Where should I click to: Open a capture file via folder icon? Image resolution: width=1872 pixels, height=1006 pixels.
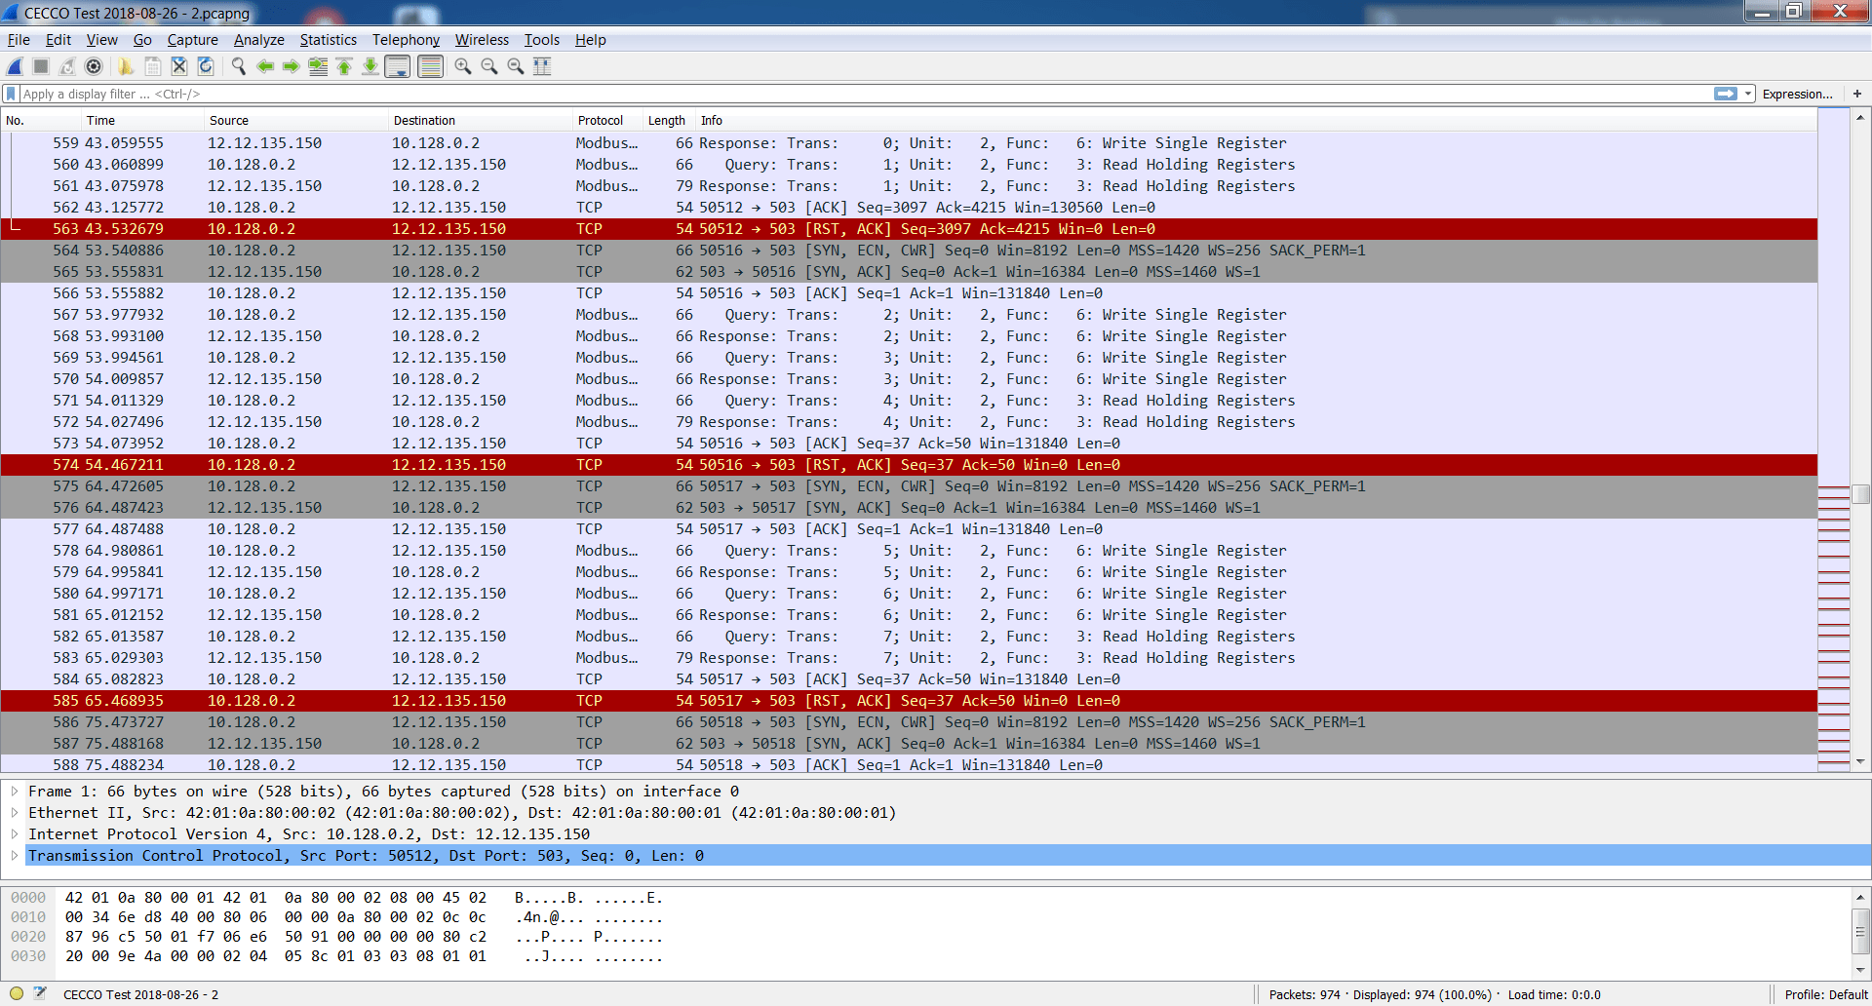coord(126,66)
